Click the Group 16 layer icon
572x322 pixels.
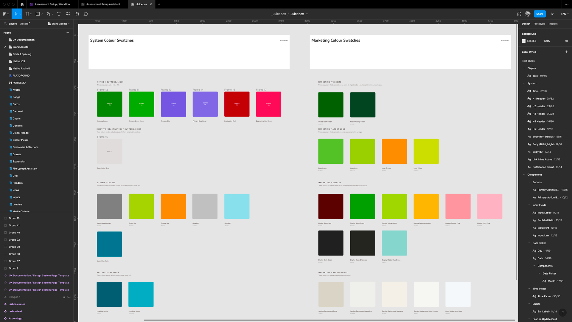coord(5,218)
